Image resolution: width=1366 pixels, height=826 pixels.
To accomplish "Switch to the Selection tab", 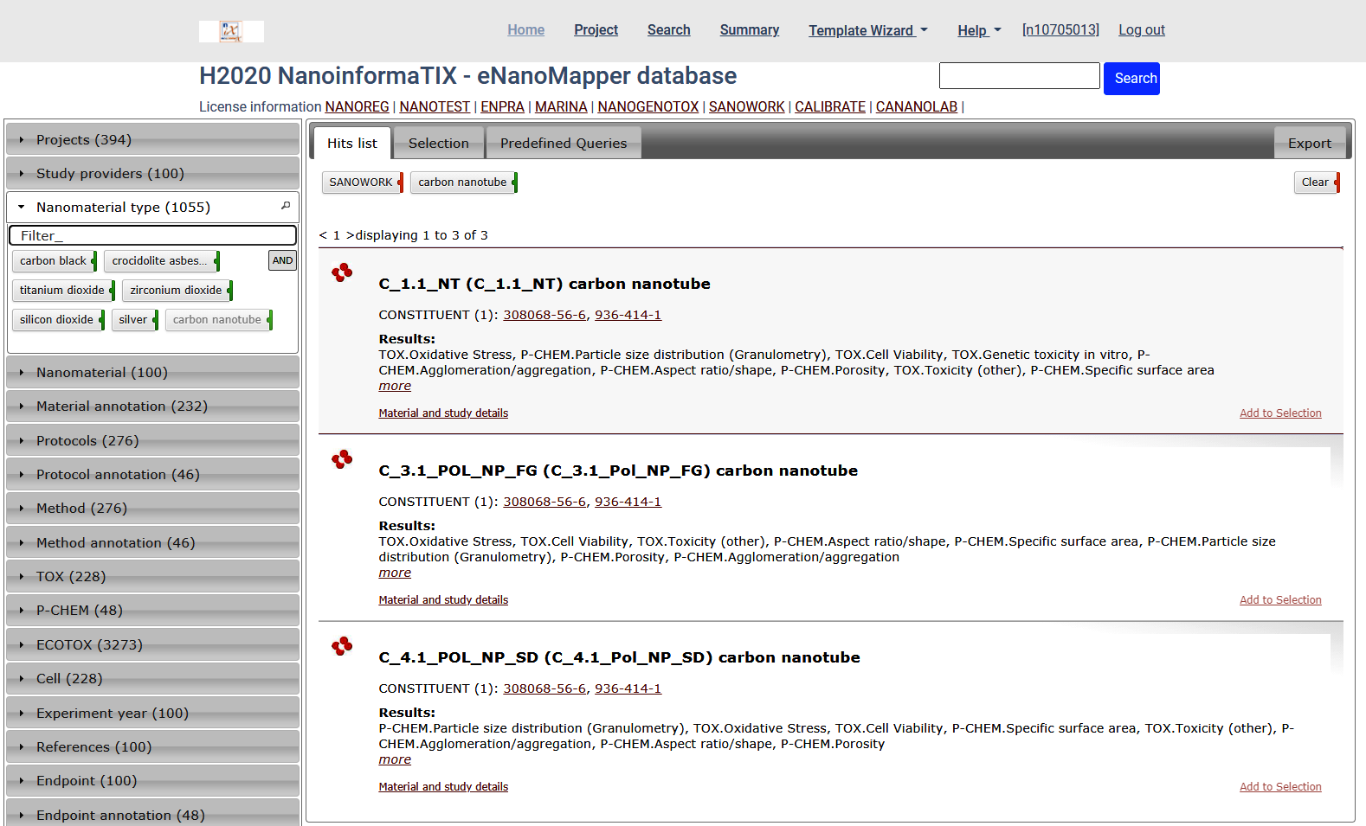I will point(438,144).
